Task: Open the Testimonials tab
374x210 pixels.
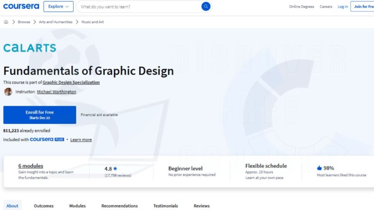Action: (x=165, y=206)
